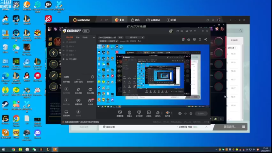272x153 pixels.
Task: Refresh the WeGame page
Action: [x=106, y=20]
